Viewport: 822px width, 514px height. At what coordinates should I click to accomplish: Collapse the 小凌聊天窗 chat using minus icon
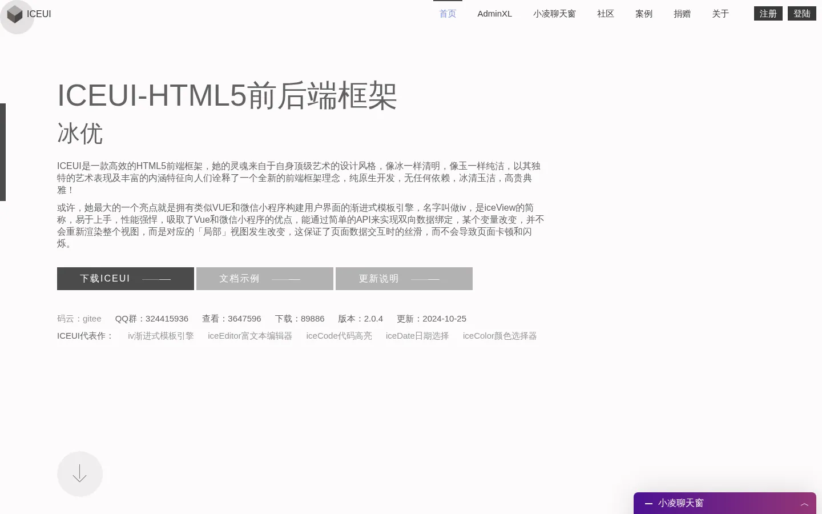[648, 503]
